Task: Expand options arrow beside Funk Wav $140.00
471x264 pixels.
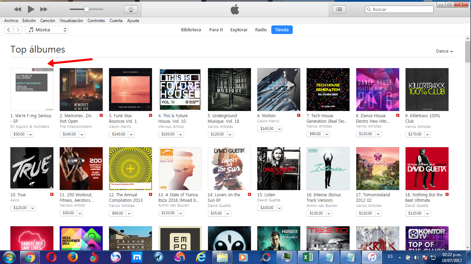Action: coord(131,134)
